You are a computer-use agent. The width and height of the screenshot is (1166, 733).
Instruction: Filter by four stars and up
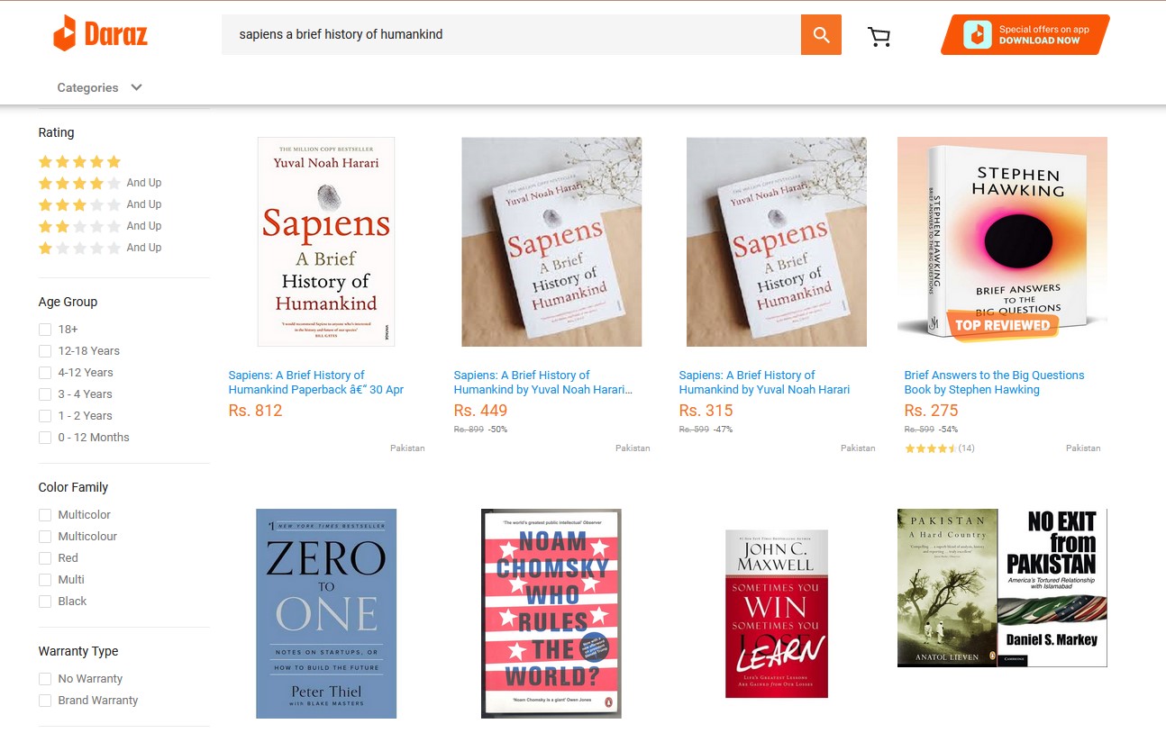click(x=99, y=183)
